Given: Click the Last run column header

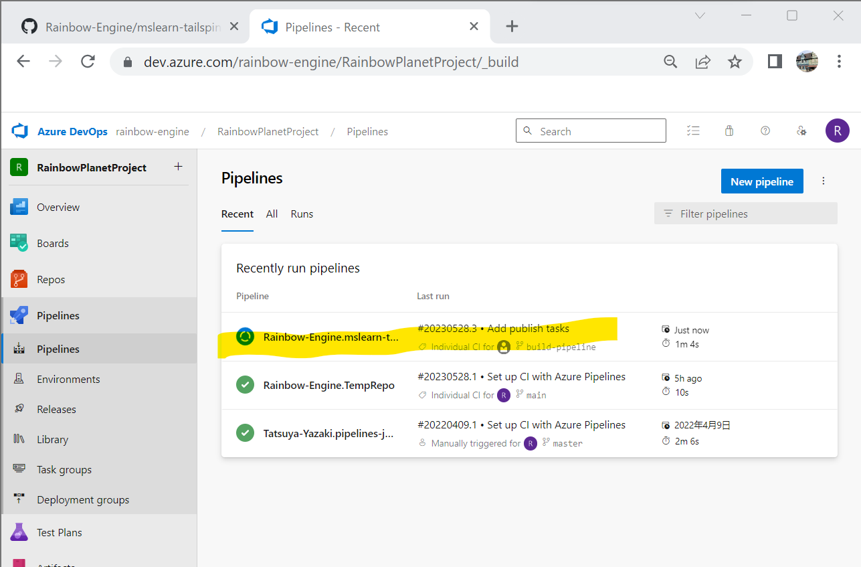Looking at the screenshot, I should tap(433, 296).
